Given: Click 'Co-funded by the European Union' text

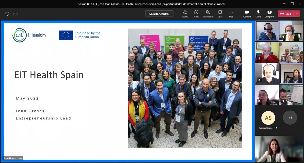Looking at the screenshot, I should [87, 35].
